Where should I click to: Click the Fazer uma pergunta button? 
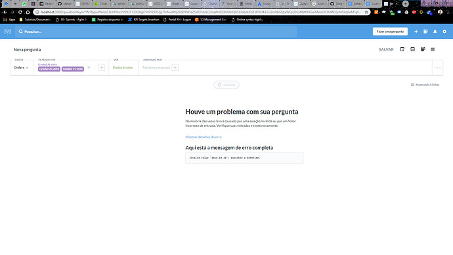click(390, 32)
